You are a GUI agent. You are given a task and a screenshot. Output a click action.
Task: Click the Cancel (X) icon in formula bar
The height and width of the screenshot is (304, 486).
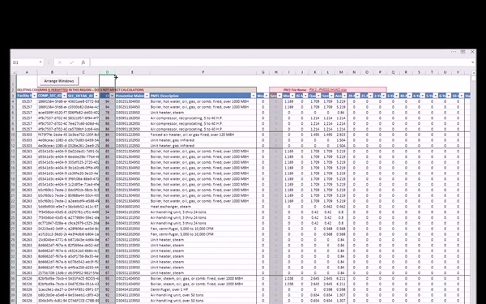59,62
